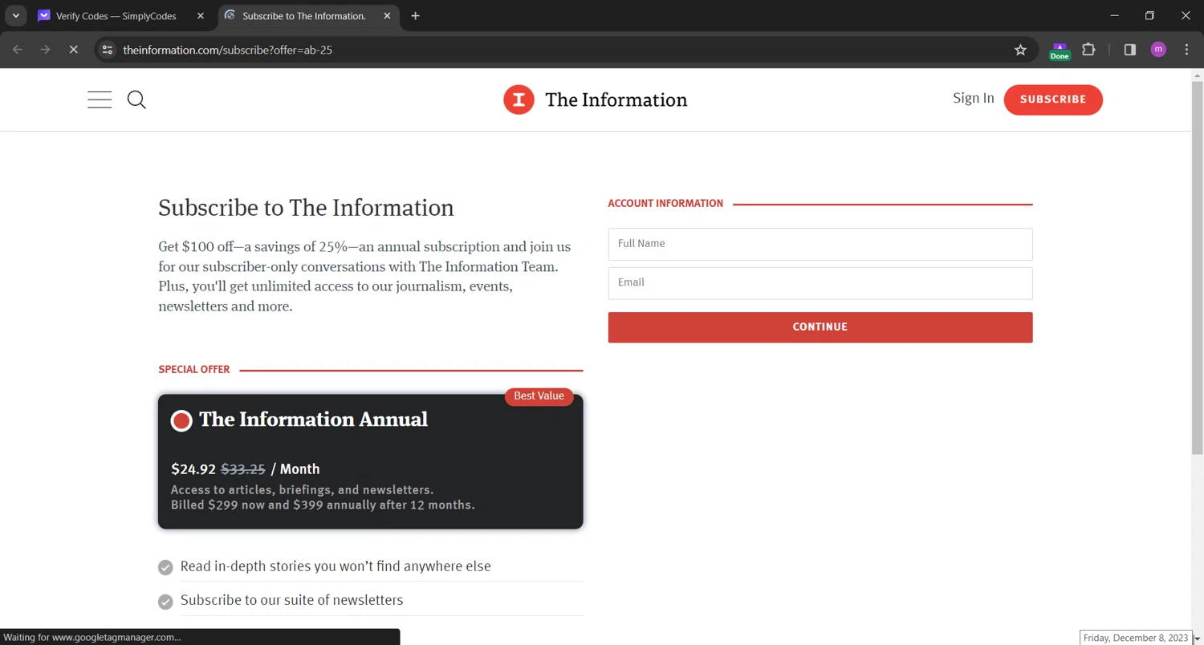Click the Sign In link

(973, 98)
